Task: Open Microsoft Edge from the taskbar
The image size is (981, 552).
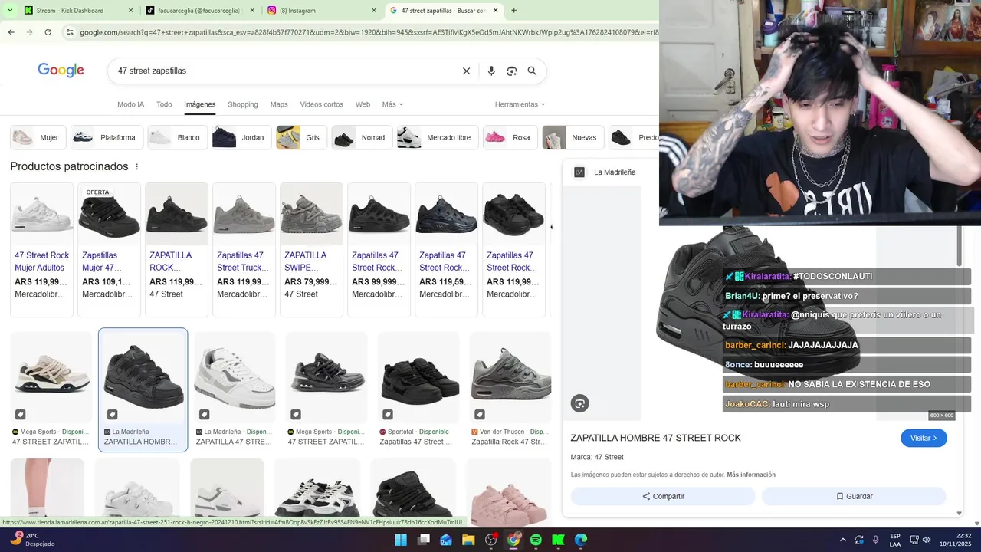Action: tap(581, 540)
